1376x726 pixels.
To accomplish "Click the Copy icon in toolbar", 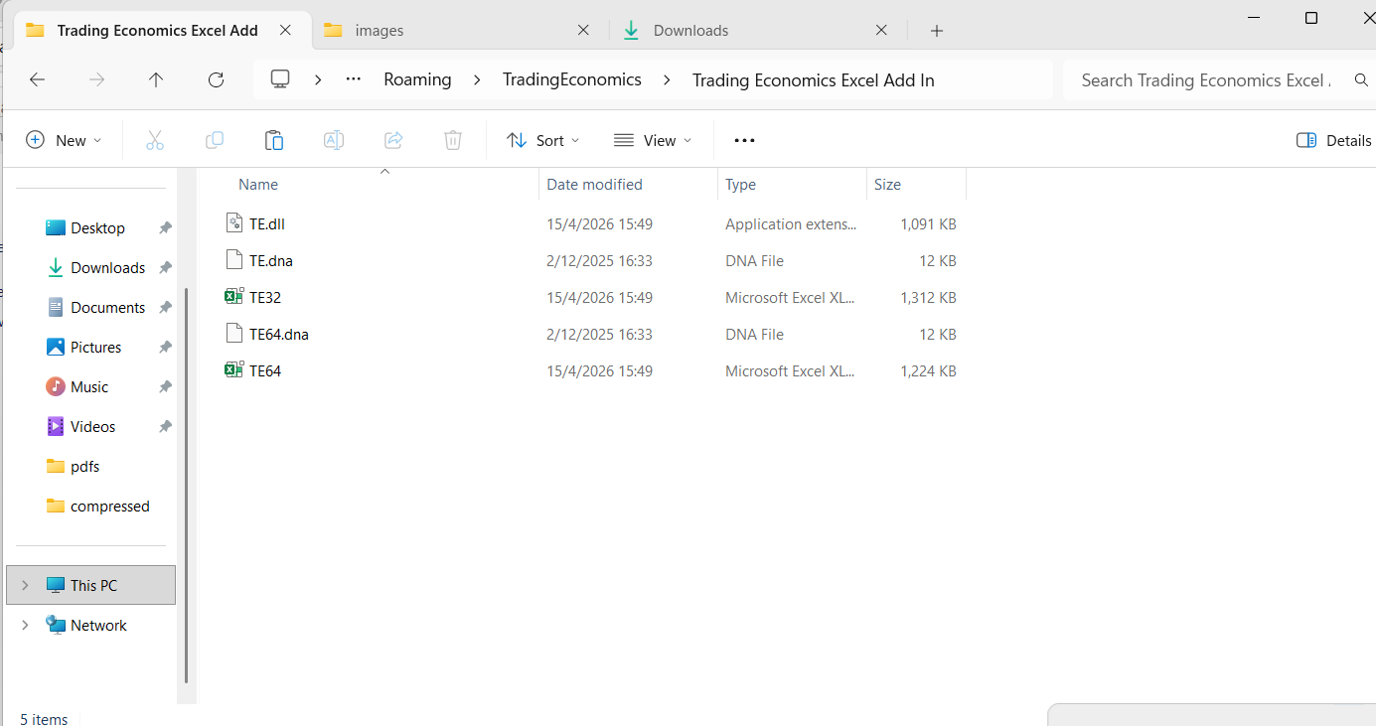I will pos(214,140).
